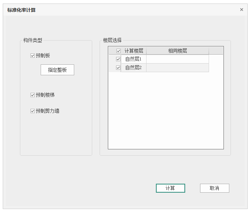Image resolution: width=252 pixels, height=211 pixels.
Task: Click the 相同楼层 column header
Action: point(177,51)
